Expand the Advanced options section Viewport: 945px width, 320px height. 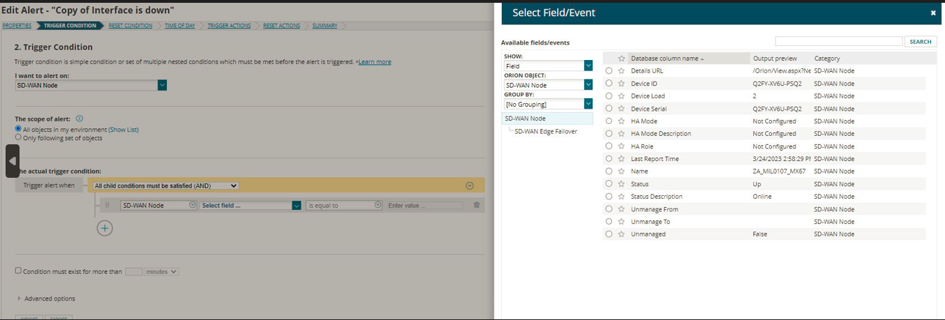(x=46, y=298)
